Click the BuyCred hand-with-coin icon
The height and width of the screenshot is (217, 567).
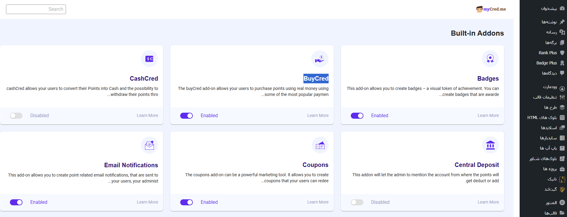click(x=320, y=59)
